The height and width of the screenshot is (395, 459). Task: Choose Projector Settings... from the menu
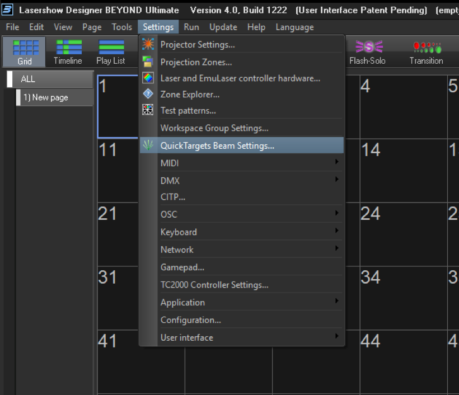coord(242,44)
